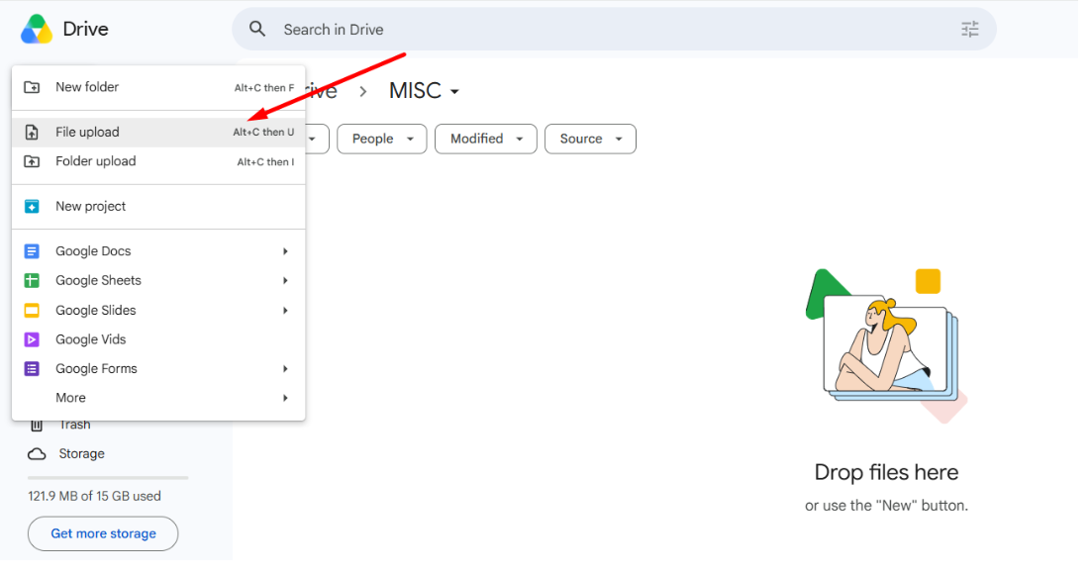Open the MISC folder dropdown

click(x=424, y=91)
